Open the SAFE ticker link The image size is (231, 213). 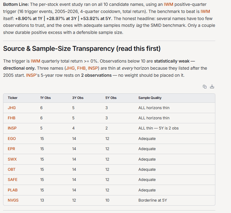pos(13,180)
